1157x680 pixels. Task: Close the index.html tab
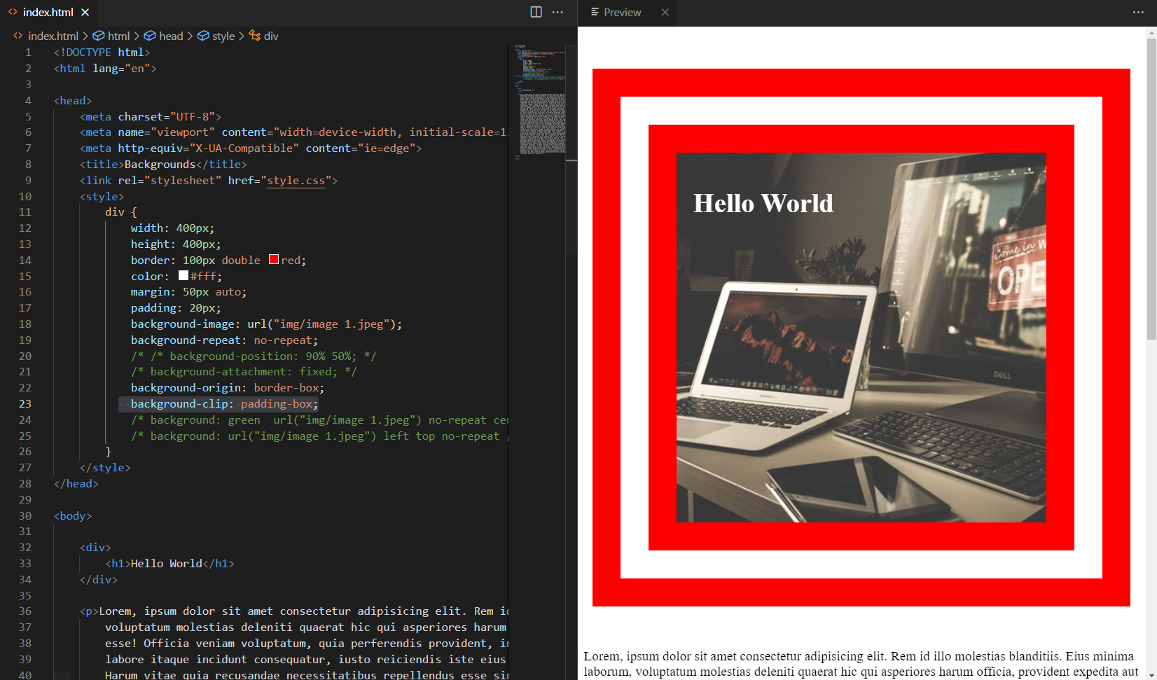pos(85,12)
